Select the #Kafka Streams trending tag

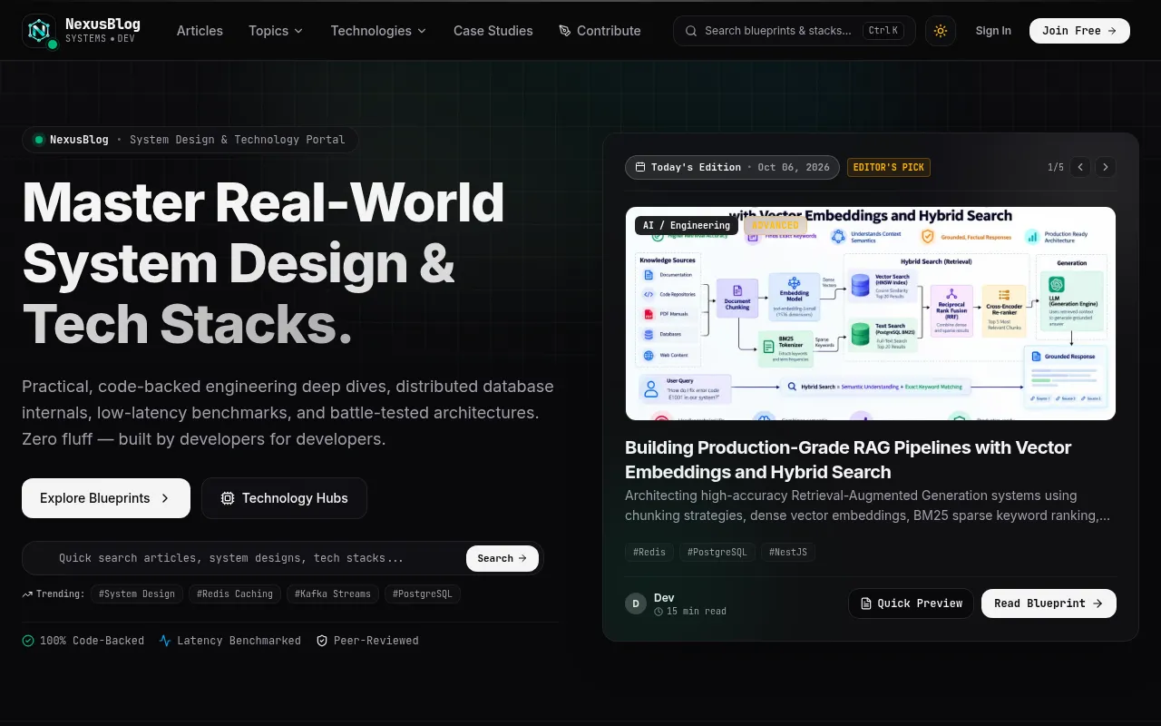pos(333,594)
